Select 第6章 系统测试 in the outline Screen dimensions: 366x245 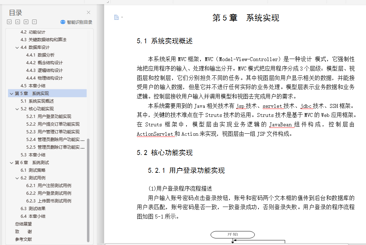coord(32,163)
